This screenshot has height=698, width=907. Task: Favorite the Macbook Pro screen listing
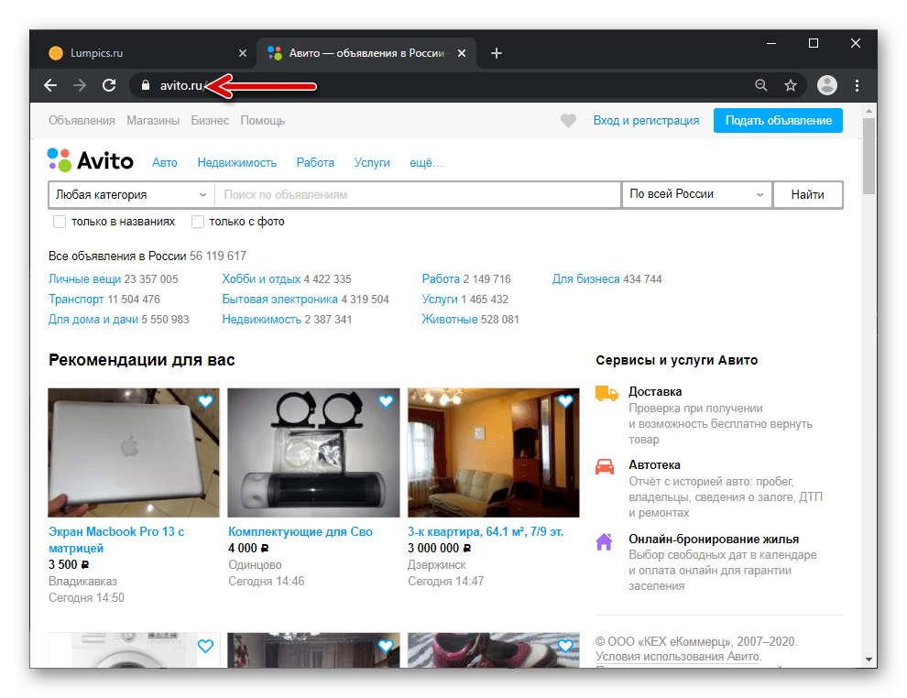click(205, 401)
